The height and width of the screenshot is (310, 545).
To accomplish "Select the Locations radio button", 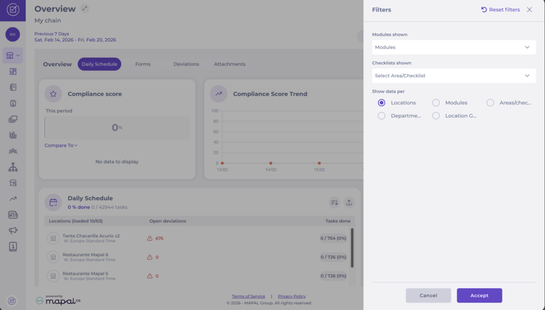I will [x=381, y=103].
